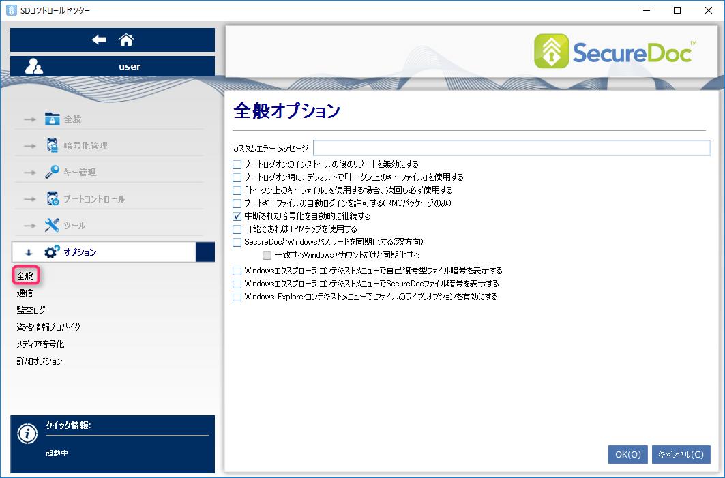Expand the 暗号化管理 section arrow
The width and height of the screenshot is (725, 478).
click(x=29, y=146)
